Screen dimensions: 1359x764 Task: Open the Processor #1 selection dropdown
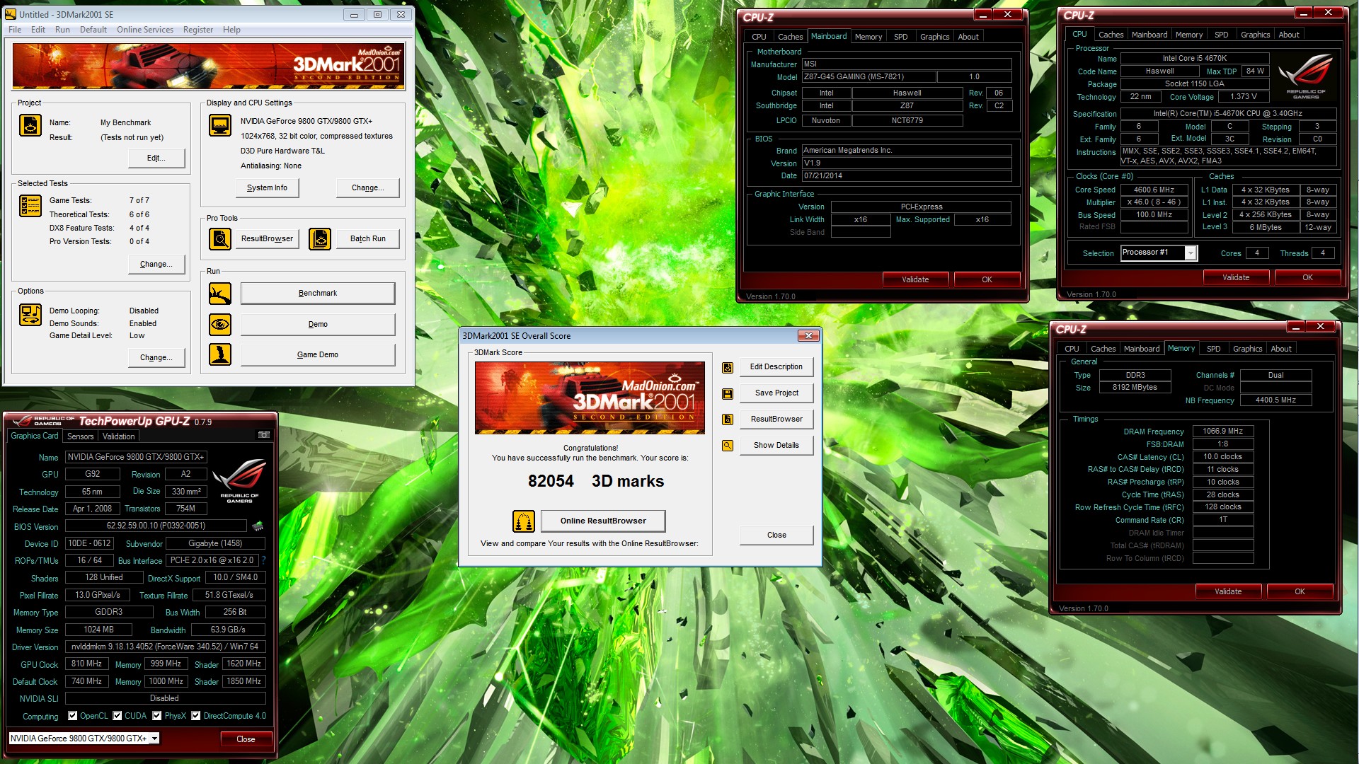[1191, 253]
